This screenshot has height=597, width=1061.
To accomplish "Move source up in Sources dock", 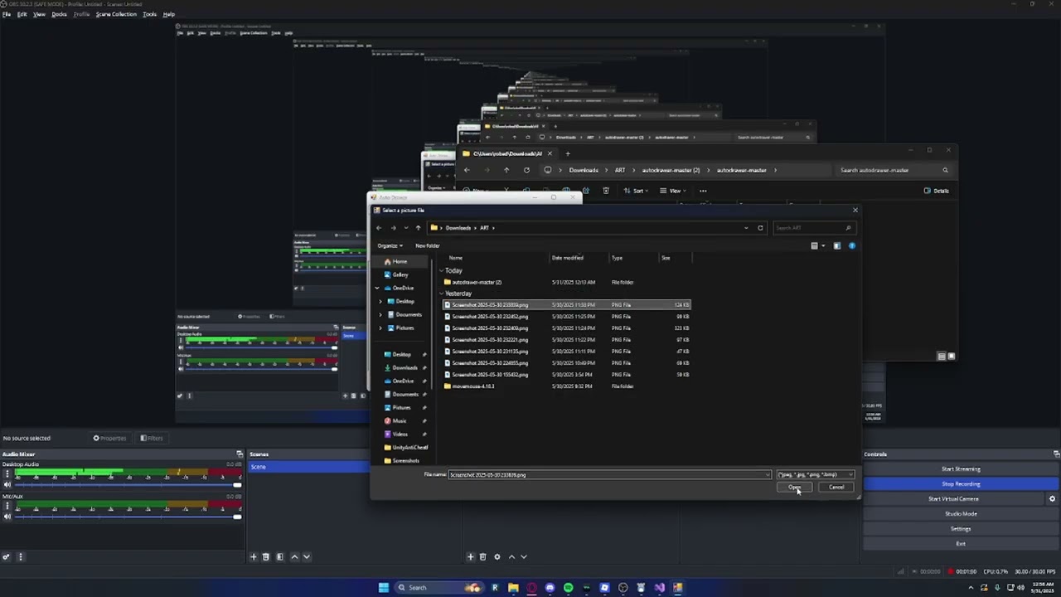I will [511, 557].
